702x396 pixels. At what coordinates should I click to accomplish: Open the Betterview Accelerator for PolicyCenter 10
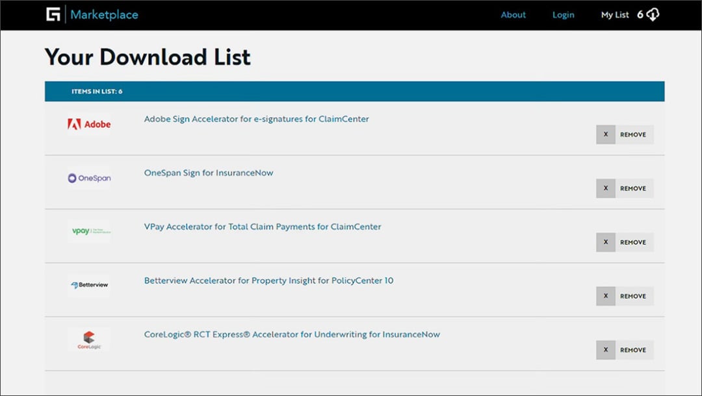[x=268, y=280]
